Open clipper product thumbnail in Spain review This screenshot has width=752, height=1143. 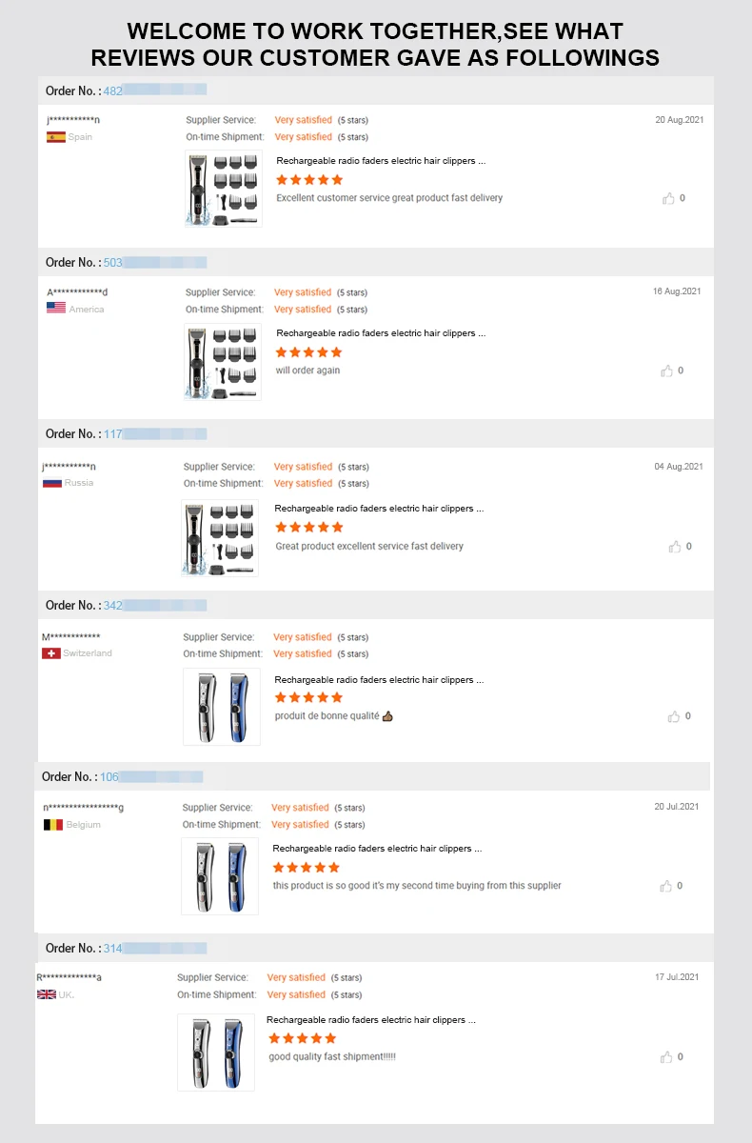point(224,189)
